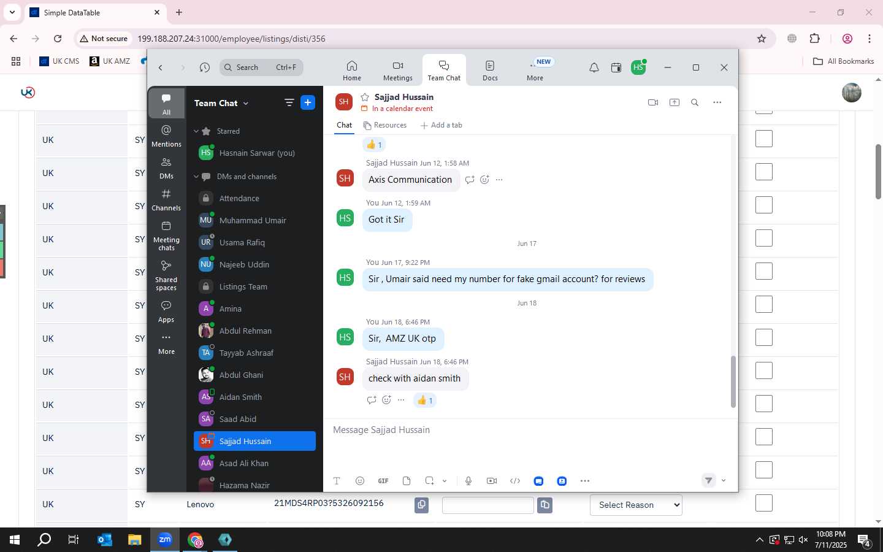Open the HS profile avatar in Zoom's top bar
Viewport: 883px width, 552px height.
click(638, 67)
